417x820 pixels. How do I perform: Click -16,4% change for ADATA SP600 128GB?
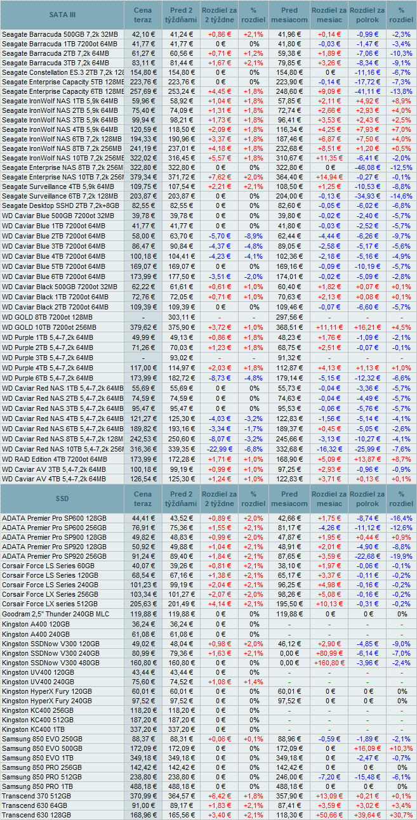[x=401, y=518]
